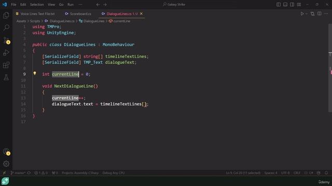Open the Copilot status icon
This screenshot has width=332, height=186.
pyautogui.click(x=319, y=173)
